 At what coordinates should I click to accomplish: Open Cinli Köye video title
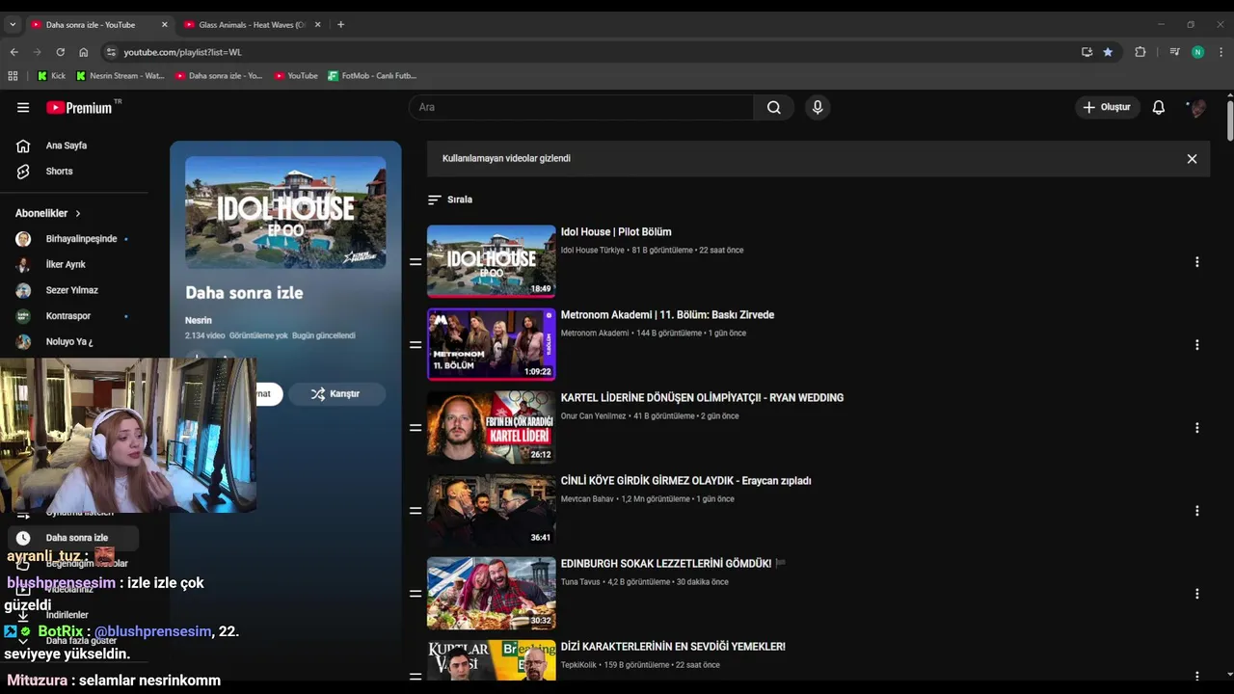pos(685,481)
